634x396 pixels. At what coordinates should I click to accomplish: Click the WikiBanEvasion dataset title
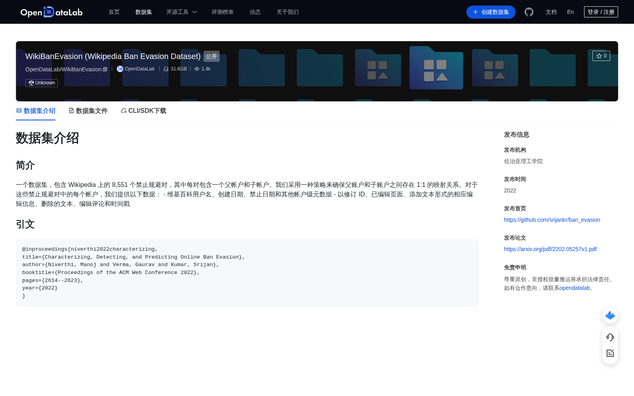(113, 56)
